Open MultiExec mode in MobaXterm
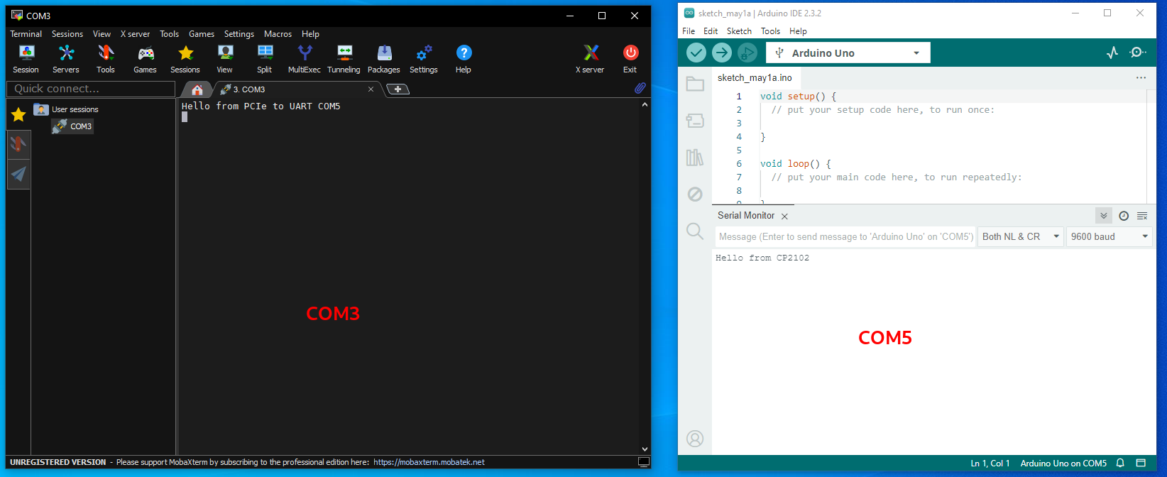This screenshot has height=477, width=1167. pyautogui.click(x=305, y=59)
